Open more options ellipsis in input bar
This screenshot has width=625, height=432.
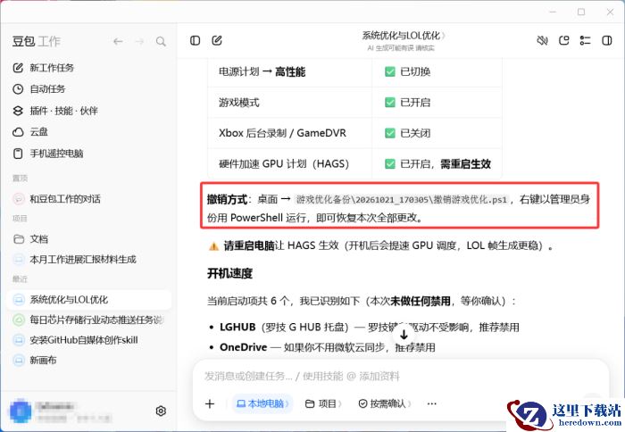(431, 403)
